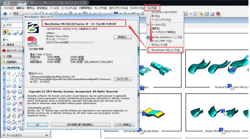Click the blue info icon in toolbar
The image size is (250, 139).
click(x=195, y=14)
